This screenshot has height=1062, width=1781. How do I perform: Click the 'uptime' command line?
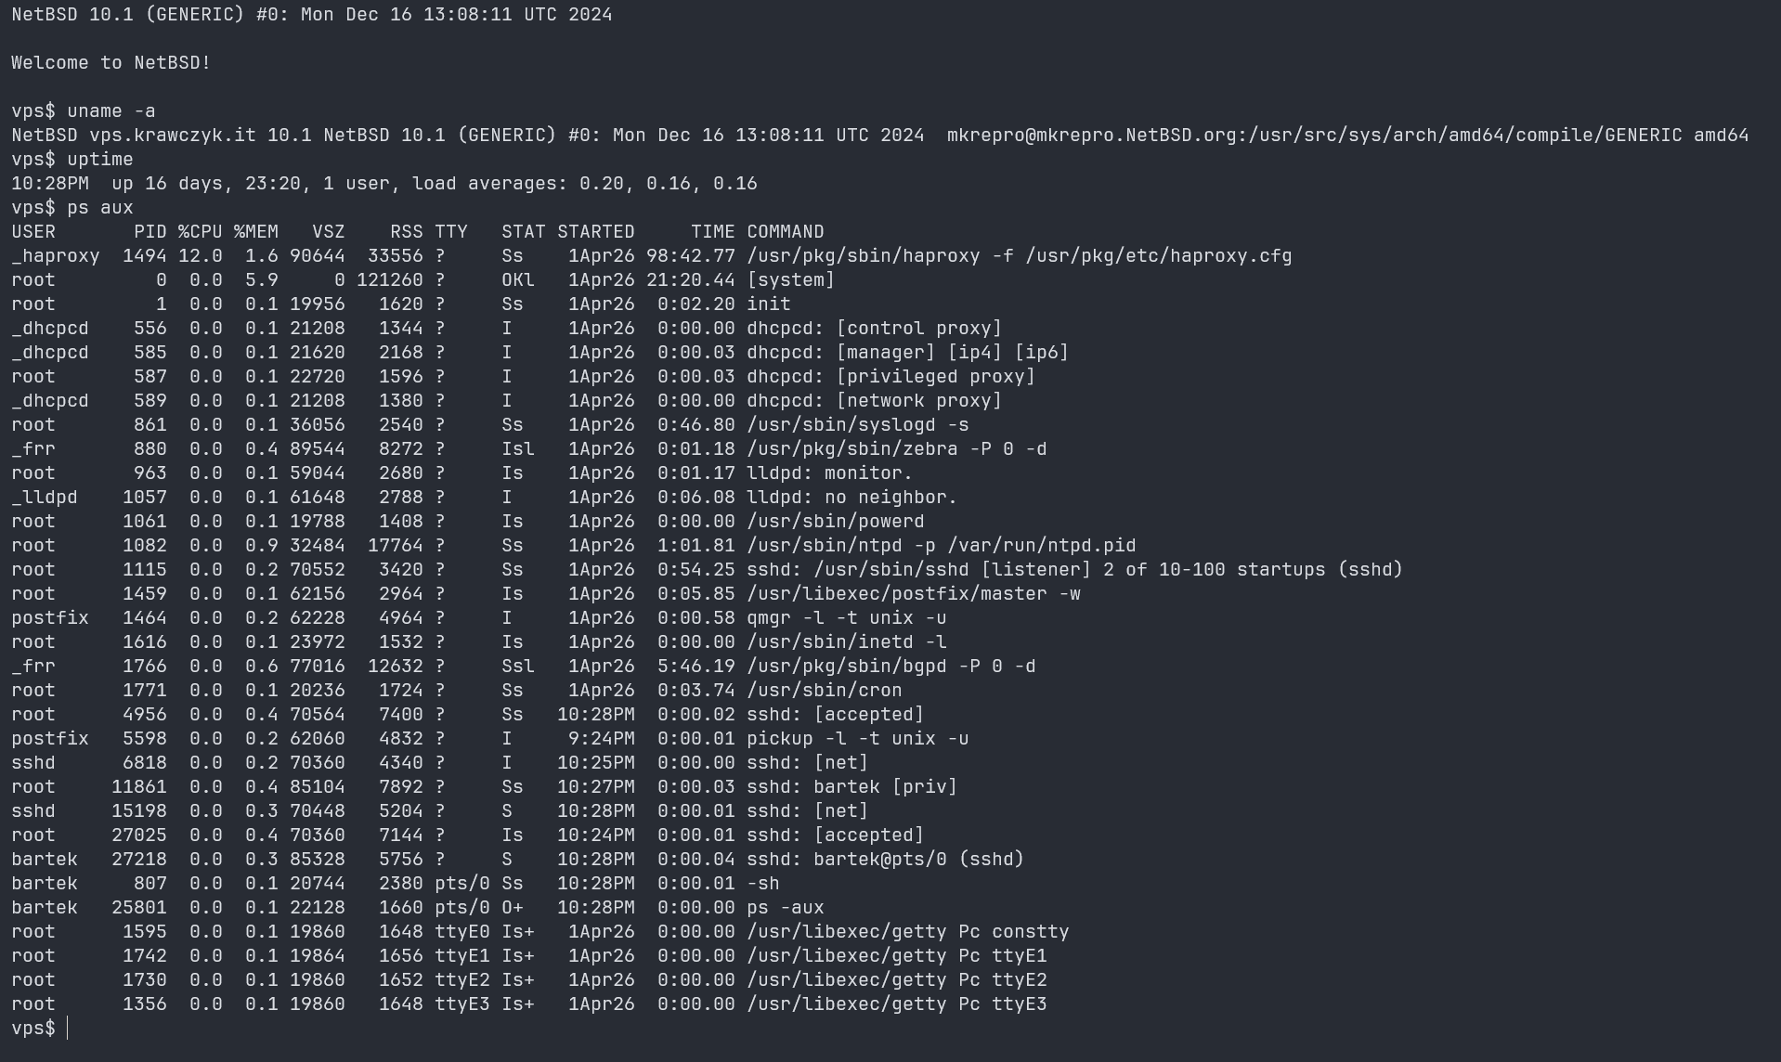[x=99, y=159]
